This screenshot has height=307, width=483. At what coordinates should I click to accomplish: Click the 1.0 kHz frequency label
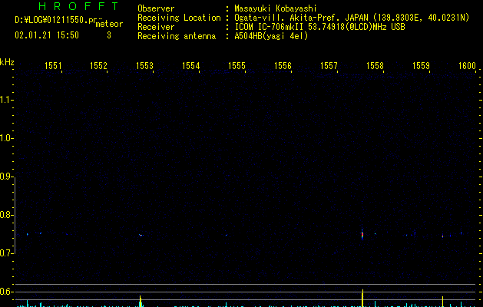coord(5,138)
